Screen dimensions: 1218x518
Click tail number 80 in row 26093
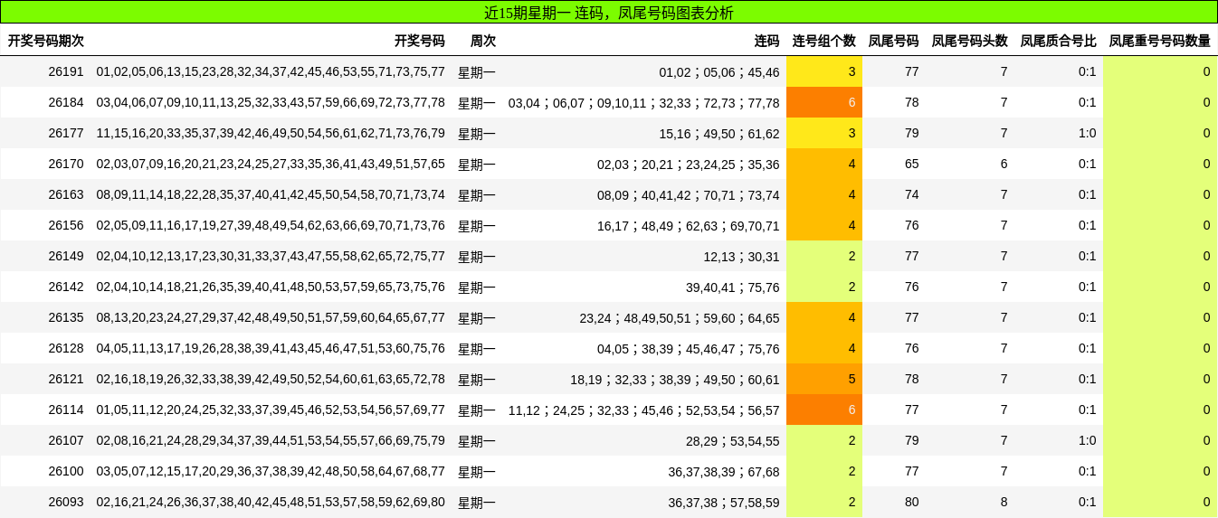pyautogui.click(x=911, y=502)
